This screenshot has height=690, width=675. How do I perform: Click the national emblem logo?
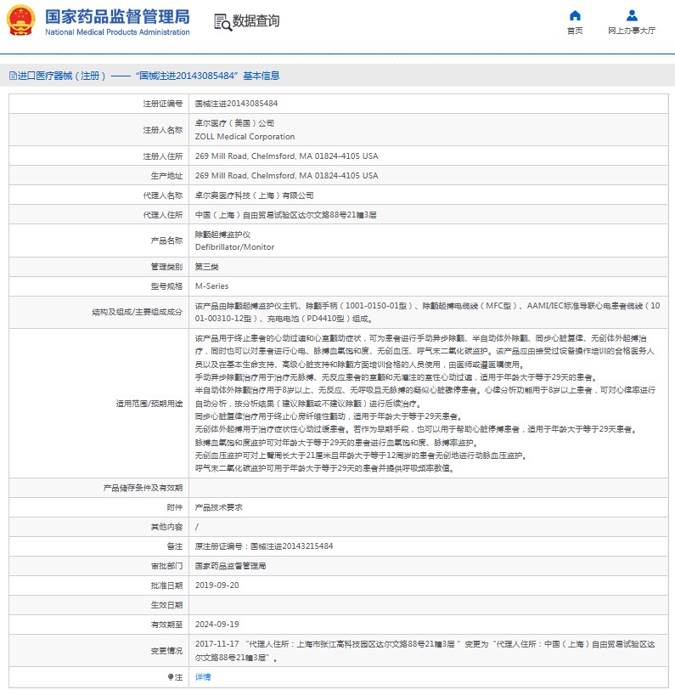click(x=20, y=20)
